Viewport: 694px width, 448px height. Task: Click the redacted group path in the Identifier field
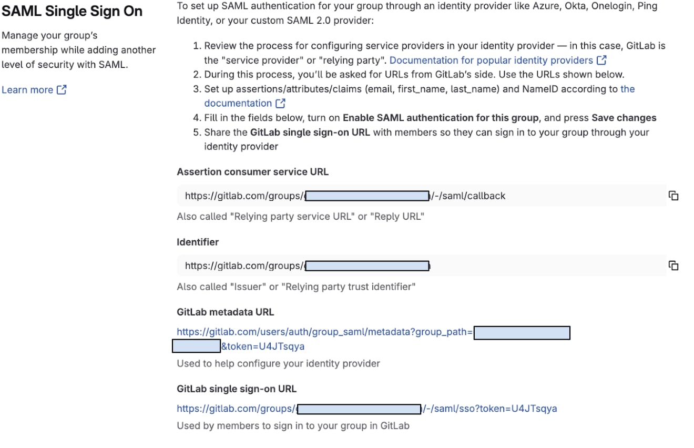click(368, 266)
